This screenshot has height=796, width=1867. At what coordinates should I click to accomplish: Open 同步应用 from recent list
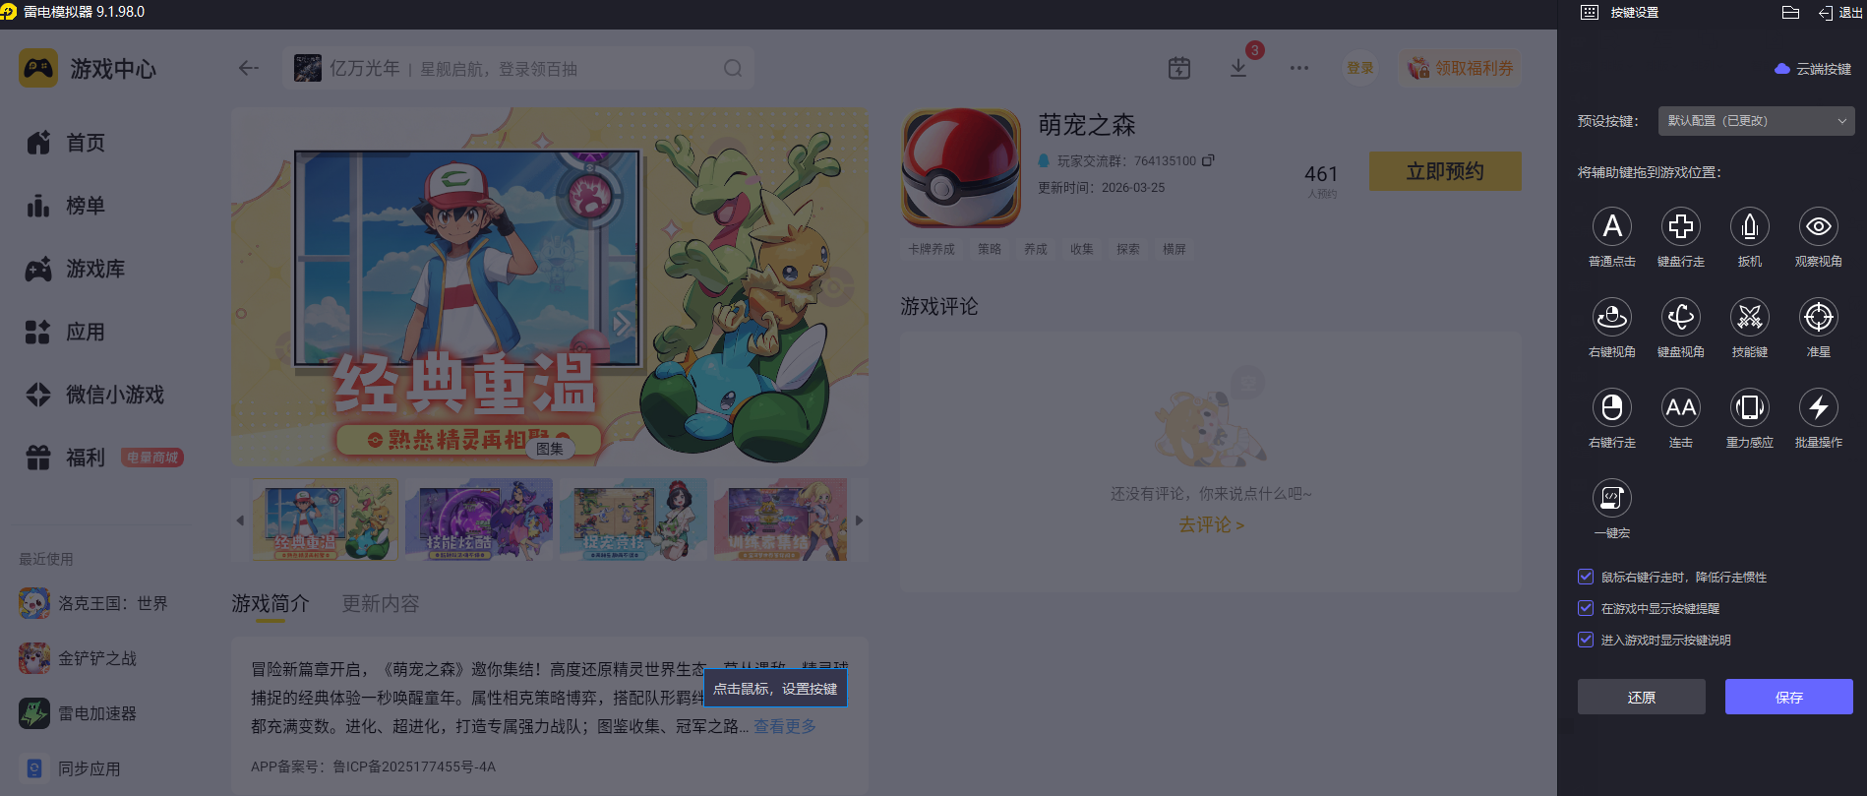(x=70, y=768)
